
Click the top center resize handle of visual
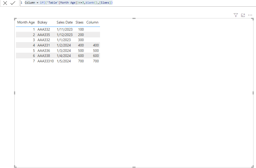point(134,18)
